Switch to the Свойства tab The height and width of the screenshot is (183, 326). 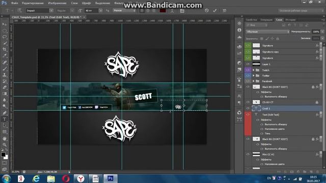tap(251, 20)
